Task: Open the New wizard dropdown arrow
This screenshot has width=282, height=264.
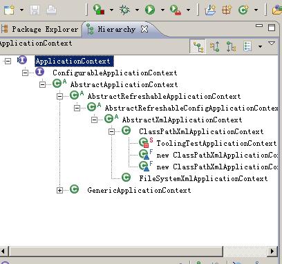Action: point(22,10)
